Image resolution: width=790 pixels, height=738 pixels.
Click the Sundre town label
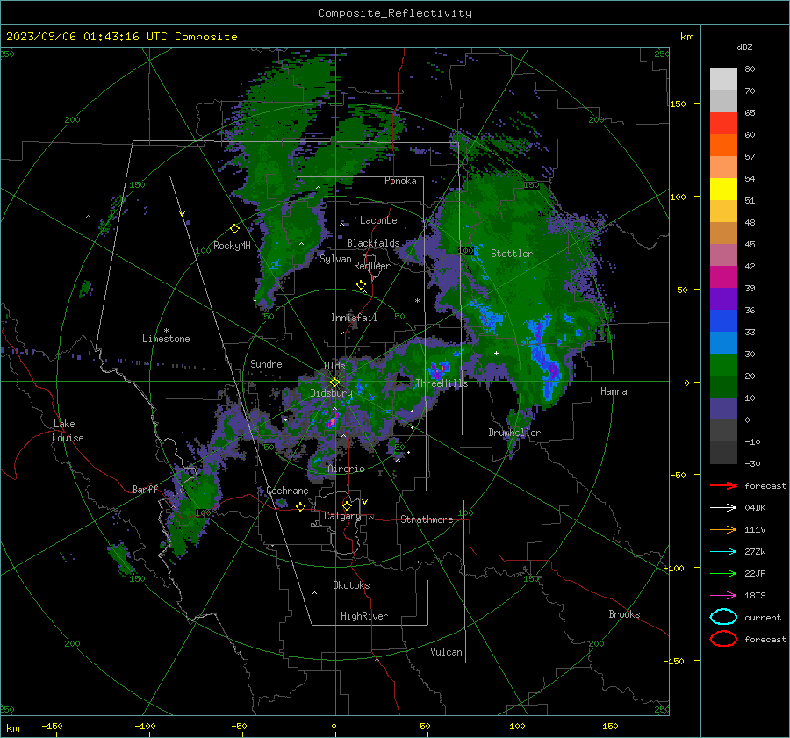266,363
